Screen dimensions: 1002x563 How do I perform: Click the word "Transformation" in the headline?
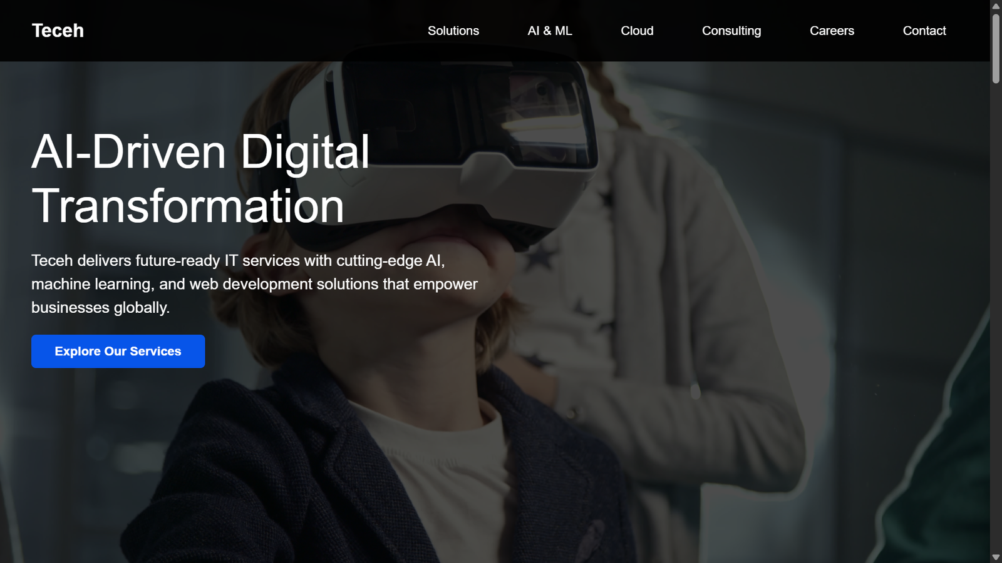(x=188, y=206)
